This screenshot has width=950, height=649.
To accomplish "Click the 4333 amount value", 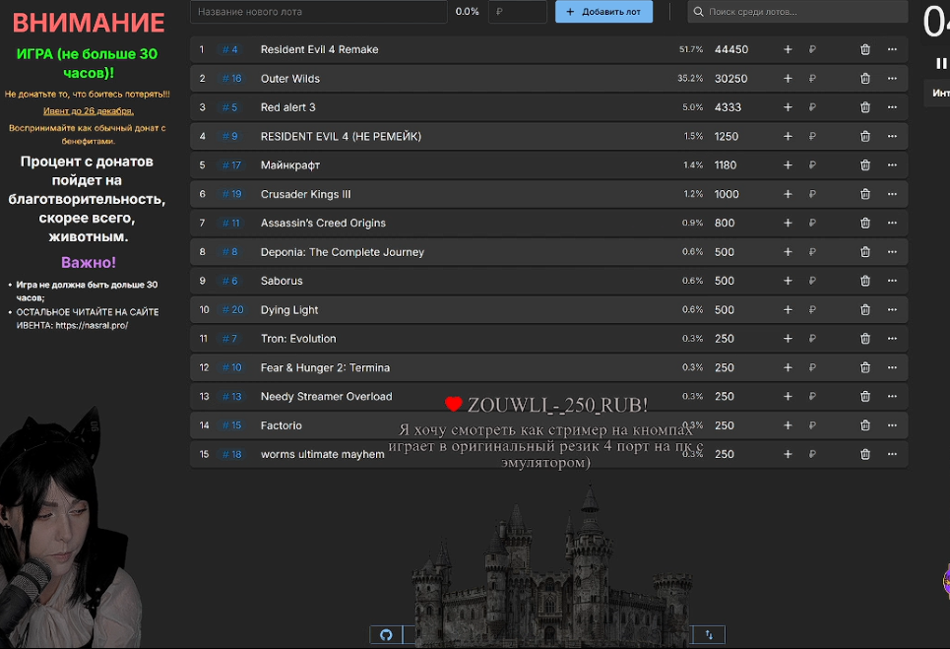I will click(x=728, y=107).
